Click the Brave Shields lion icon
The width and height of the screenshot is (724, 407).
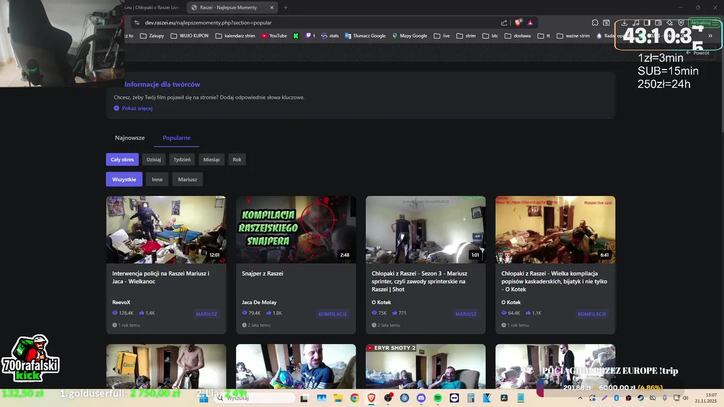point(518,23)
